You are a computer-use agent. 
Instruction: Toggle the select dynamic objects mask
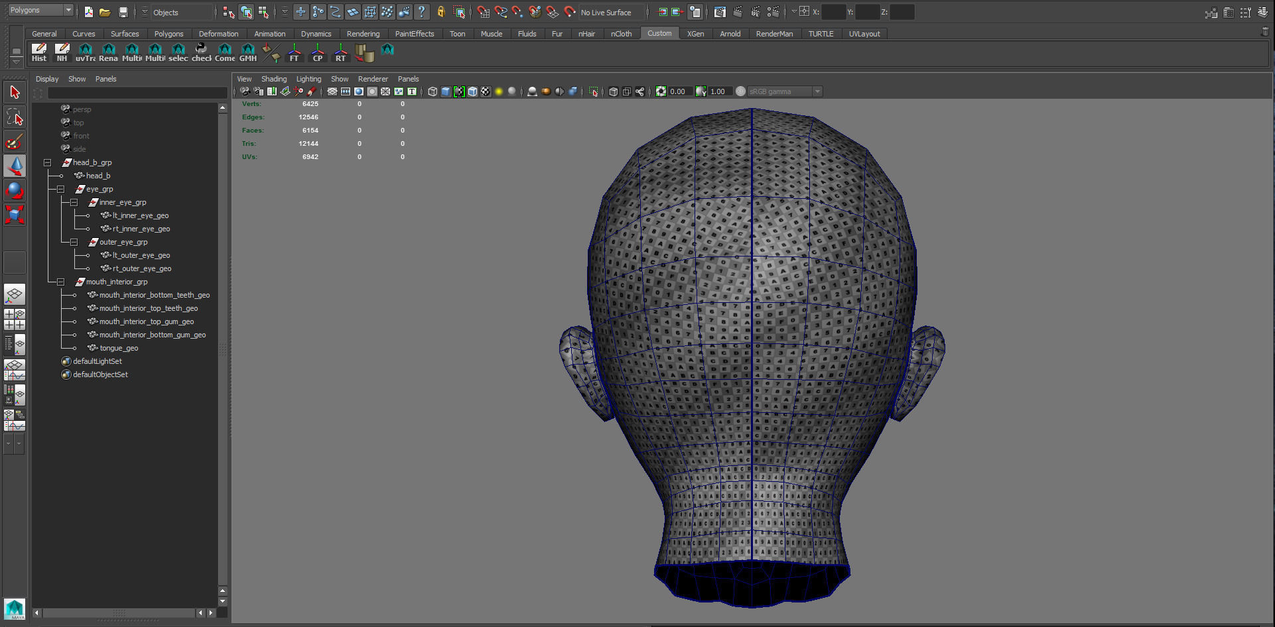(x=387, y=12)
